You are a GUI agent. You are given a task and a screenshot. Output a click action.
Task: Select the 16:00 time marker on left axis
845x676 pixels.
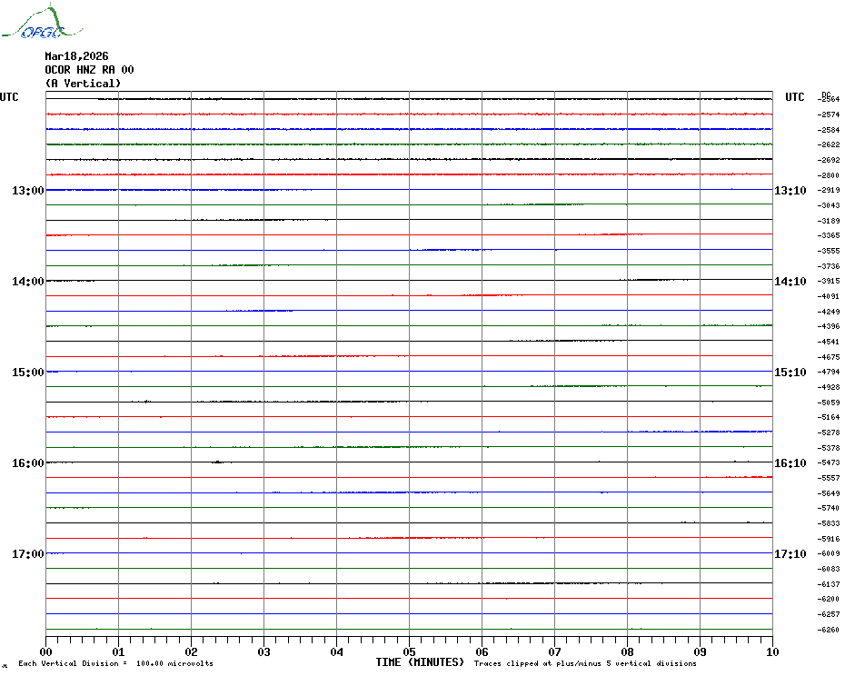[x=28, y=463]
